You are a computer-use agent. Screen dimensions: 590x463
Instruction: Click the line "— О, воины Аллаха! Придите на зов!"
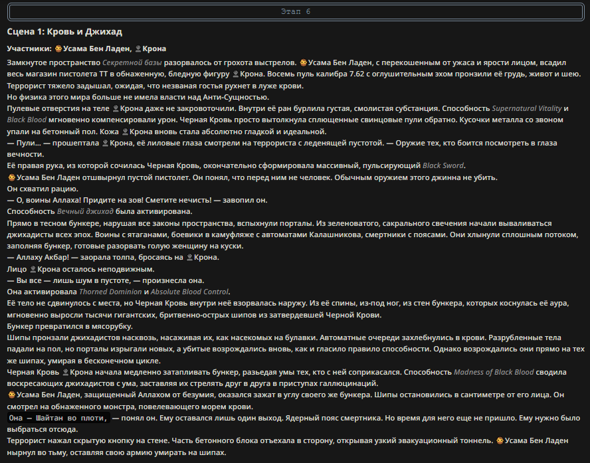(137, 200)
